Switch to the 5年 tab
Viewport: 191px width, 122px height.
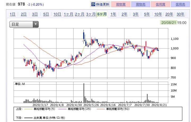click(147, 14)
